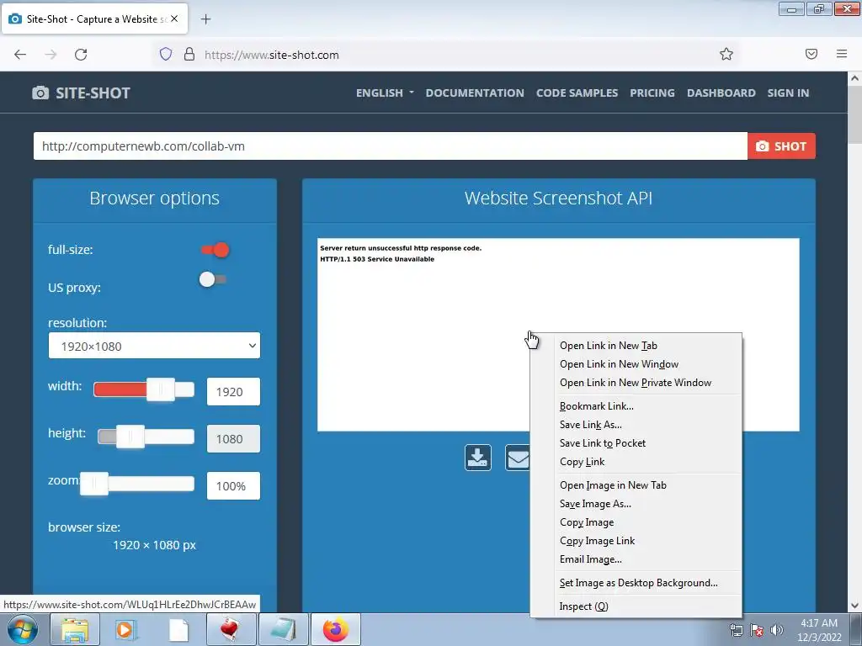Click the taskbar clock showing 4:17 AM
Image resolution: width=862 pixels, height=646 pixels.
point(819,630)
